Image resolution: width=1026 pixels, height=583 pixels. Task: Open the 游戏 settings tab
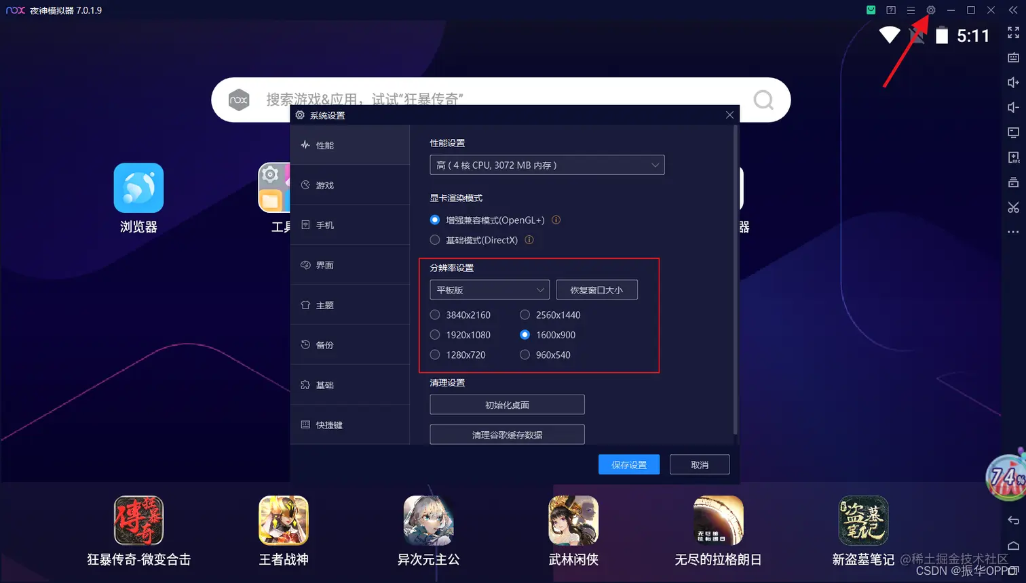click(350, 185)
